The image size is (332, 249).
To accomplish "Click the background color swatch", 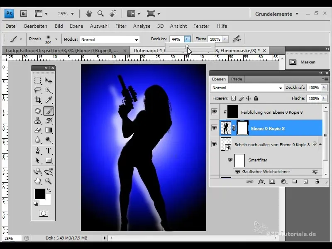I will [47, 201].
